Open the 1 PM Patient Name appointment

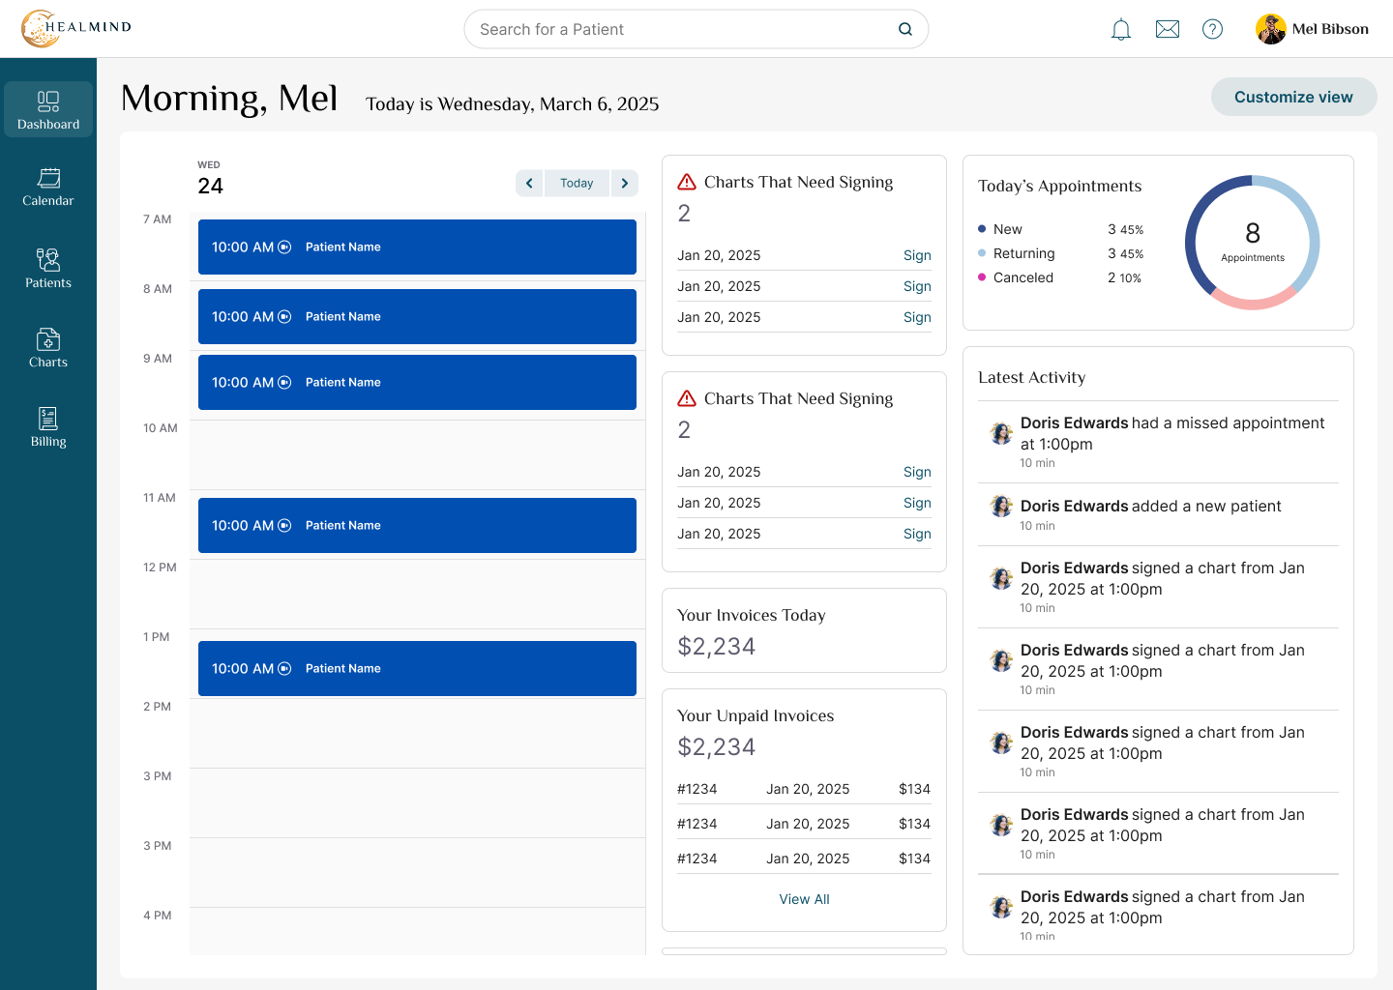click(417, 668)
